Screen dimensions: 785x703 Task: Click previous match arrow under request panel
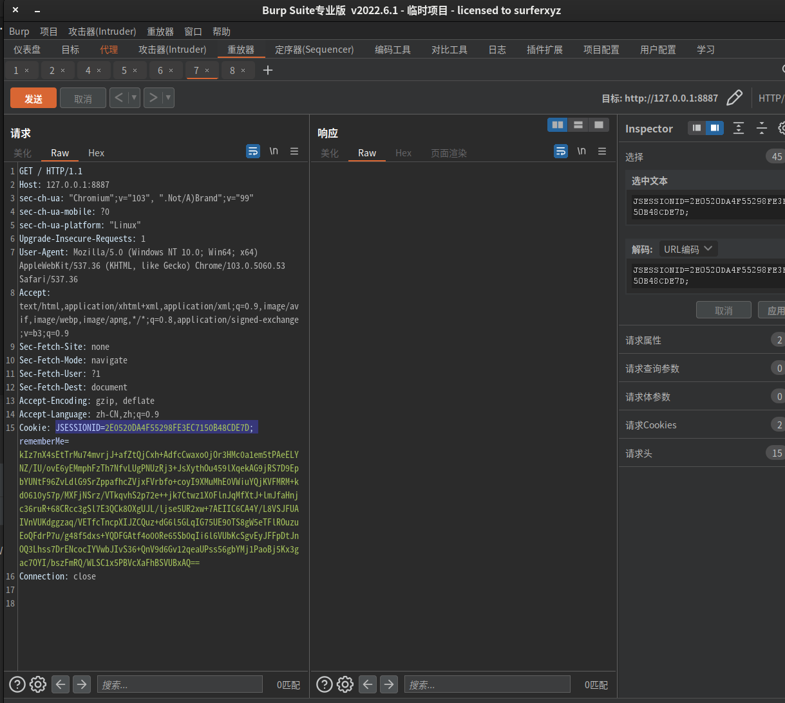[x=61, y=684]
